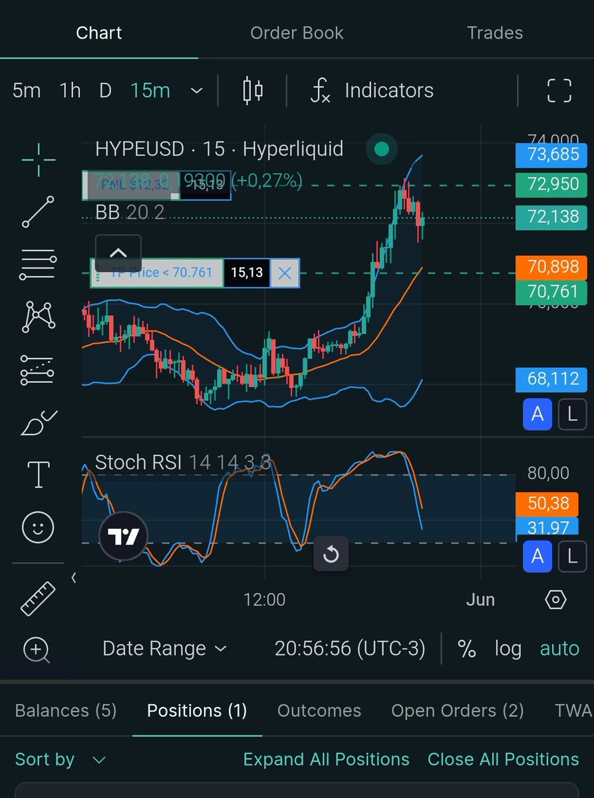Open the Balances (5) tab
Screen dimensions: 594x798
66,710
